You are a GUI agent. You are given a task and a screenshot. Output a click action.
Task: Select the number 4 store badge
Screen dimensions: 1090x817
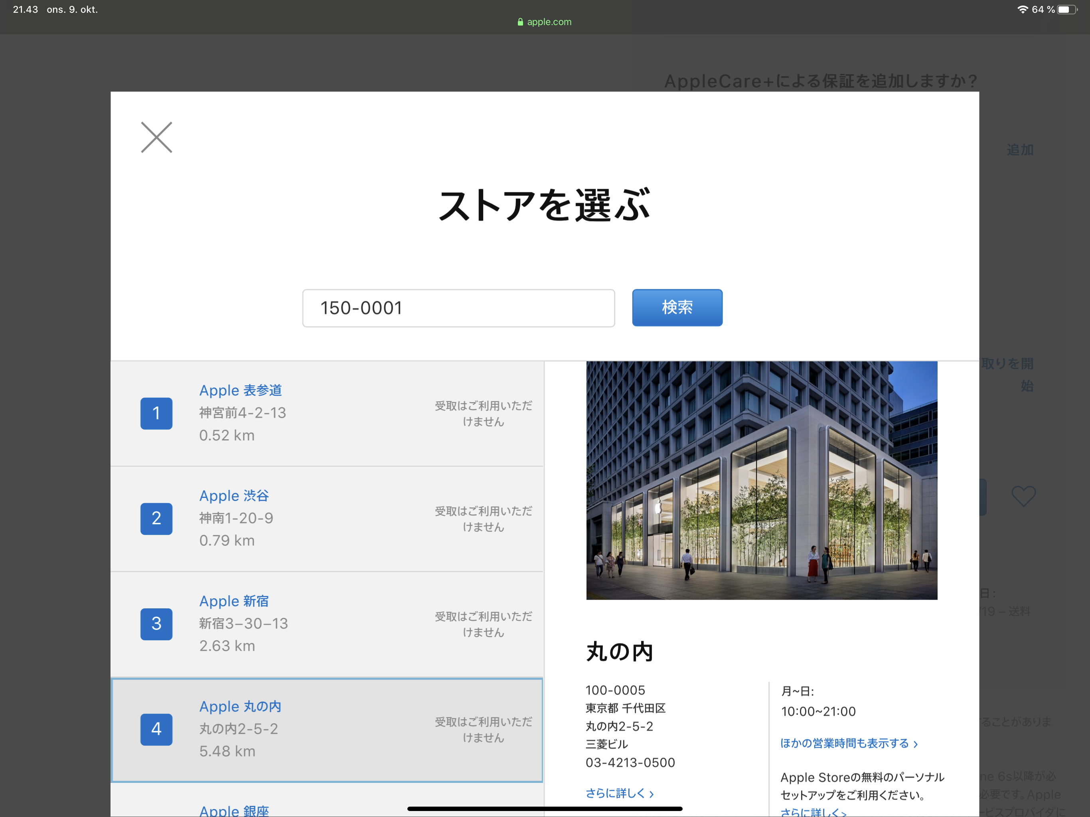(156, 729)
